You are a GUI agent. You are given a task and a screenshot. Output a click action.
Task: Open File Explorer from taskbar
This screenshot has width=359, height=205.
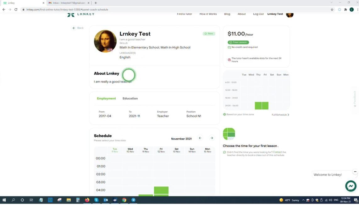69,200
